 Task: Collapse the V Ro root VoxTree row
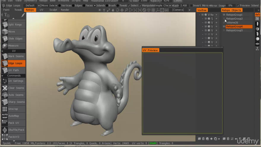click(x=199, y=15)
